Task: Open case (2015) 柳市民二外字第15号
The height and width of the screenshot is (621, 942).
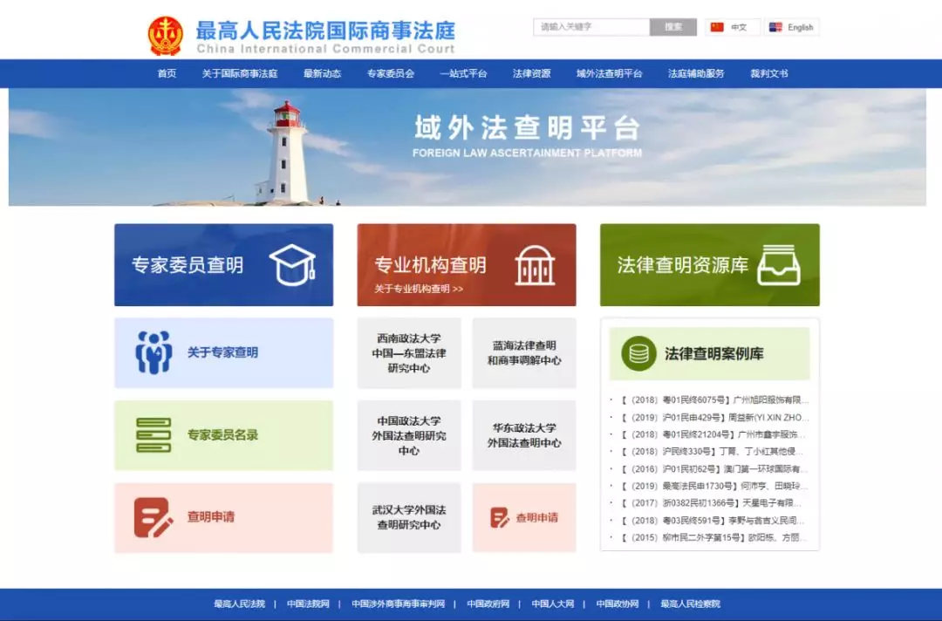Action: (715, 537)
